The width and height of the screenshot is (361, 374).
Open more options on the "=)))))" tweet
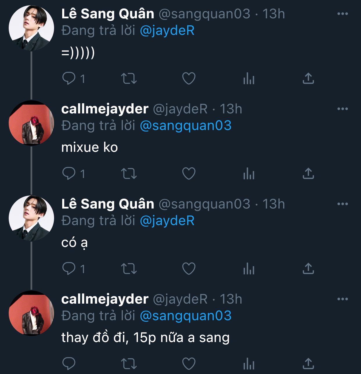[x=342, y=14]
